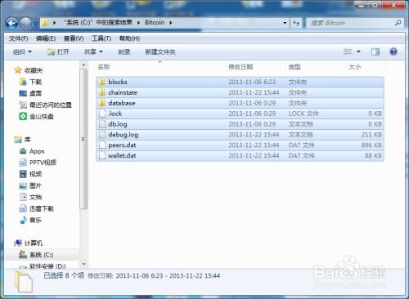Sort files by the 修改日期 column header
Viewport: 409px width, 299px height.
pyautogui.click(x=240, y=67)
